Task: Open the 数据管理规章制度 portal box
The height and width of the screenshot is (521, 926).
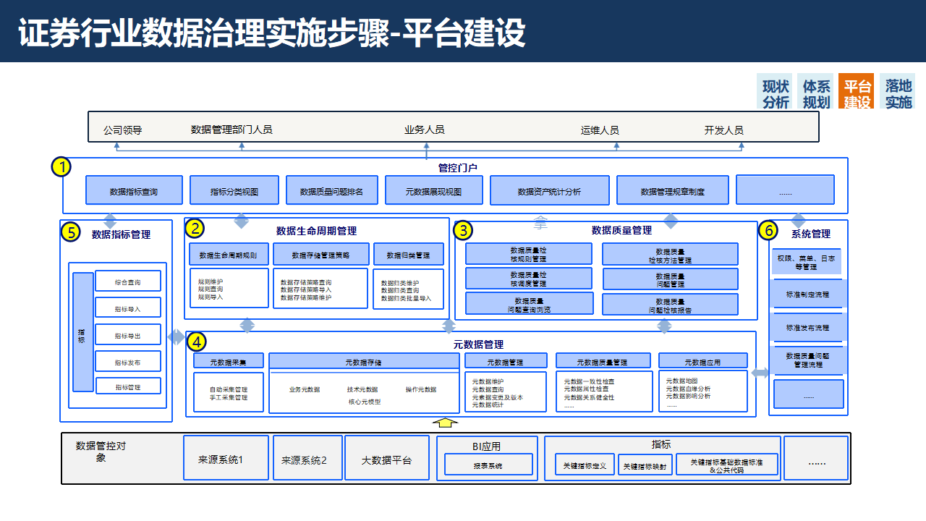Action: (x=673, y=191)
